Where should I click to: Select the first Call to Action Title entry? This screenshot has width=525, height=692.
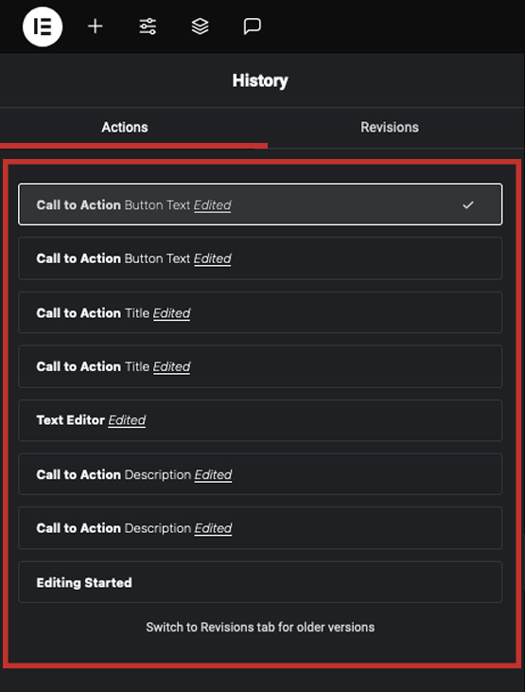(x=260, y=312)
